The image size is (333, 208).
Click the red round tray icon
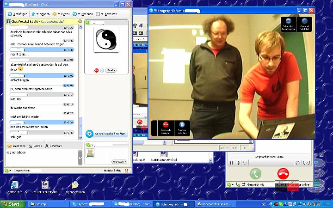(276, 204)
